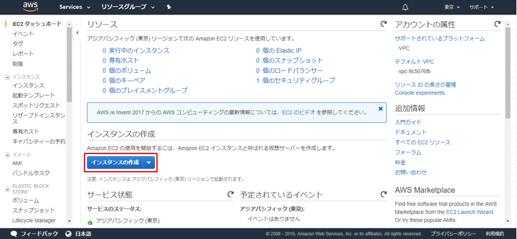Open タグ in the sidebar
Viewport: 517px width, 239px height.
coord(18,44)
